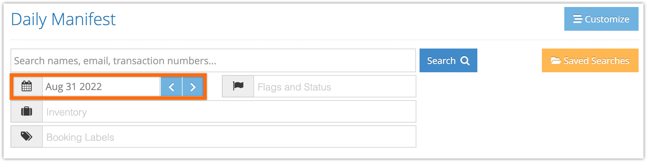The height and width of the screenshot is (162, 647).
Task: Click the calendar icon beside date
Action: (27, 86)
